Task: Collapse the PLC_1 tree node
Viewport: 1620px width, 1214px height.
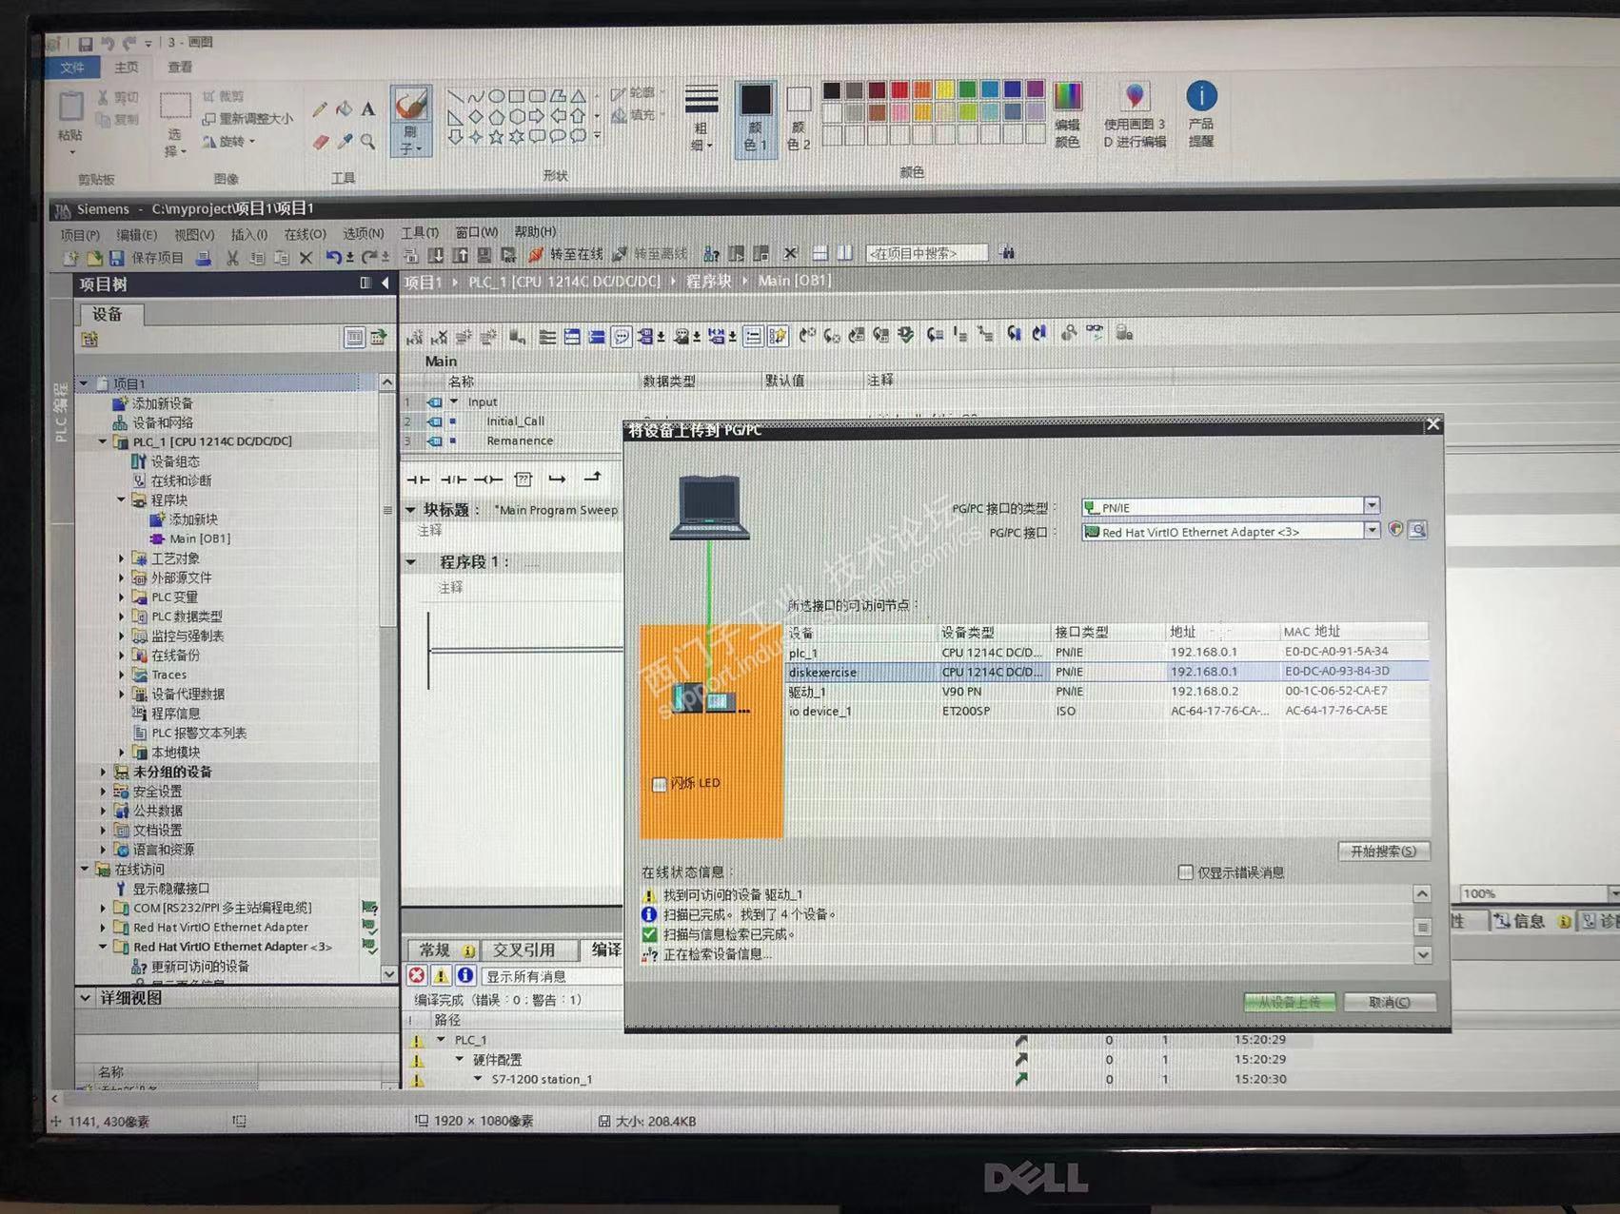Action: (x=103, y=442)
